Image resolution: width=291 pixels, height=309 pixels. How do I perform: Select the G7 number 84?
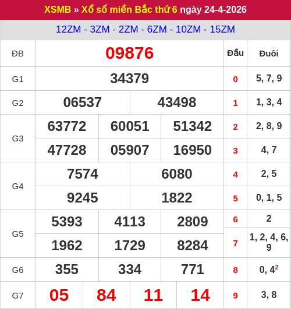click(107, 295)
